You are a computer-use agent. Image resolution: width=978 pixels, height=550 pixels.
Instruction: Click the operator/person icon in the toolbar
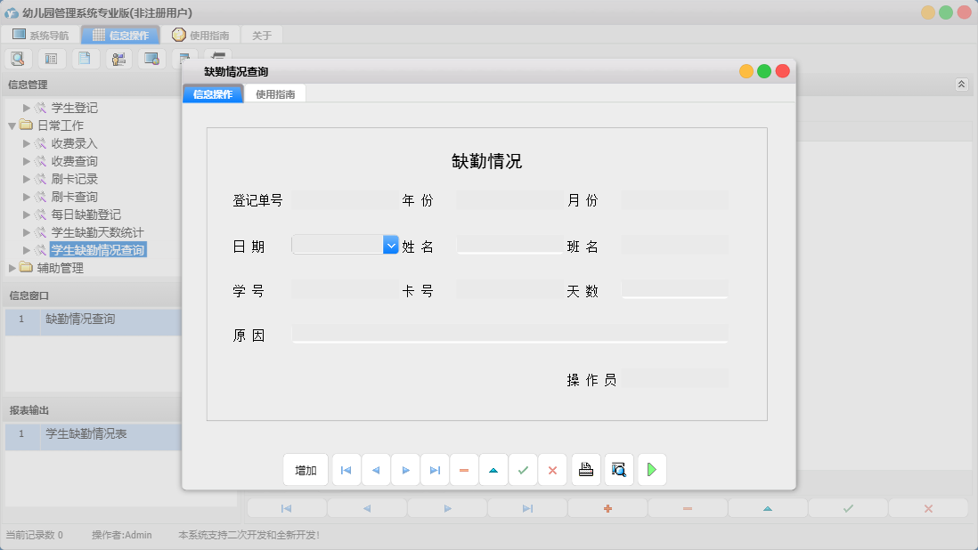coord(118,58)
